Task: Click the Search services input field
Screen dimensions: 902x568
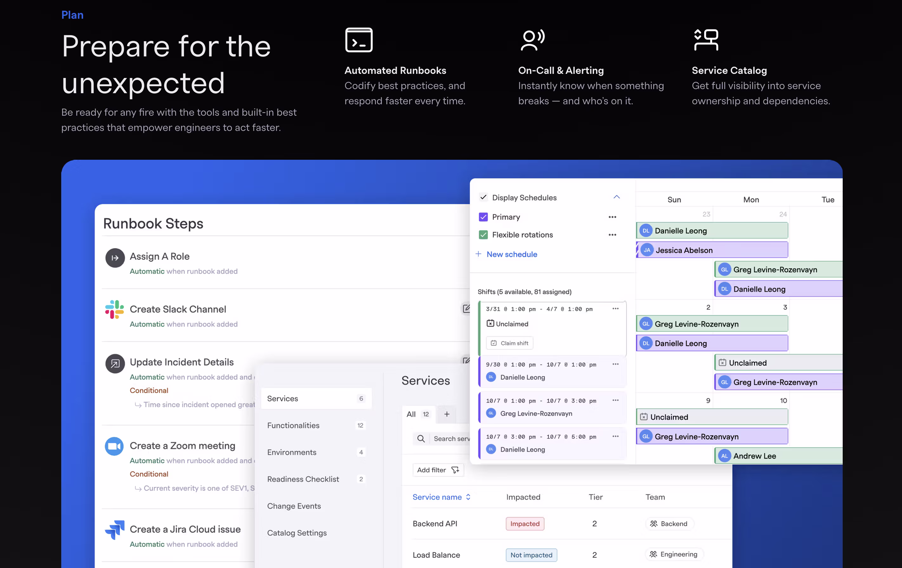Action: click(451, 438)
